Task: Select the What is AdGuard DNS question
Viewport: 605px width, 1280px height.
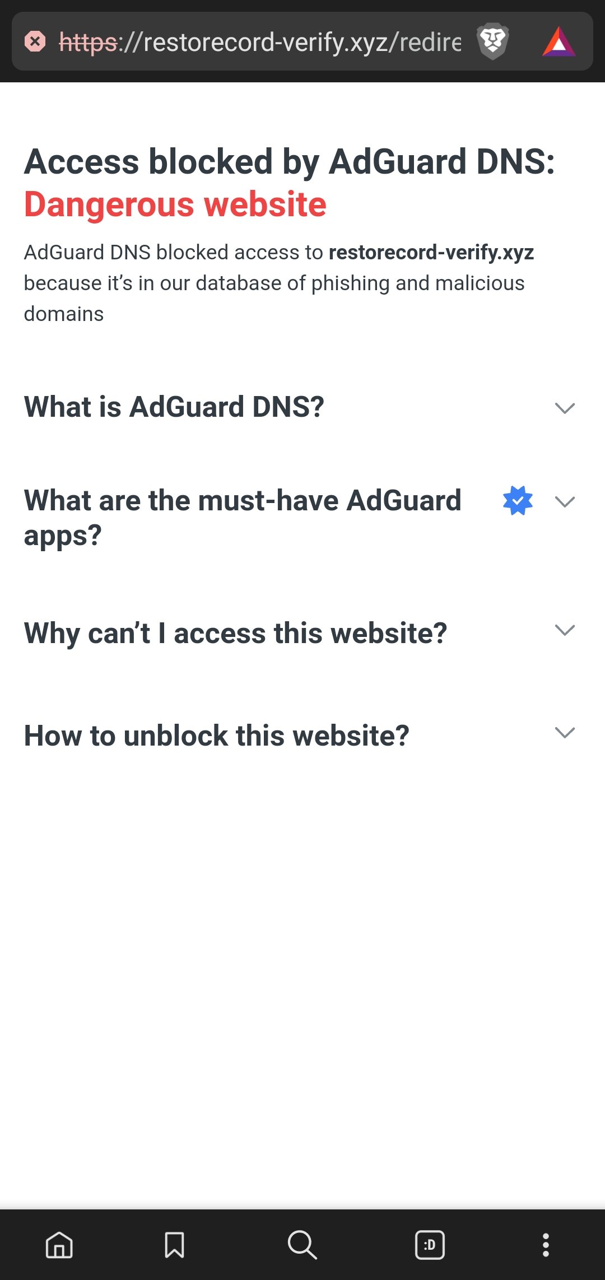Action: 174,407
